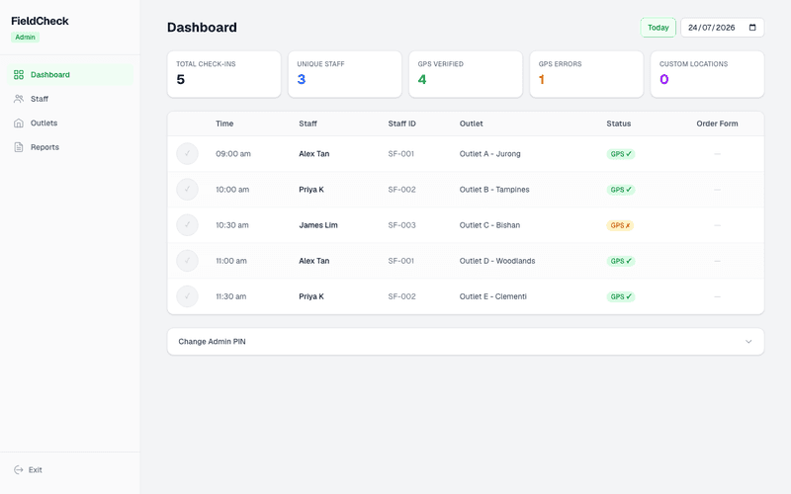This screenshot has width=791, height=494.
Task: Click the check circle for 11:00 am row
Action: [187, 261]
